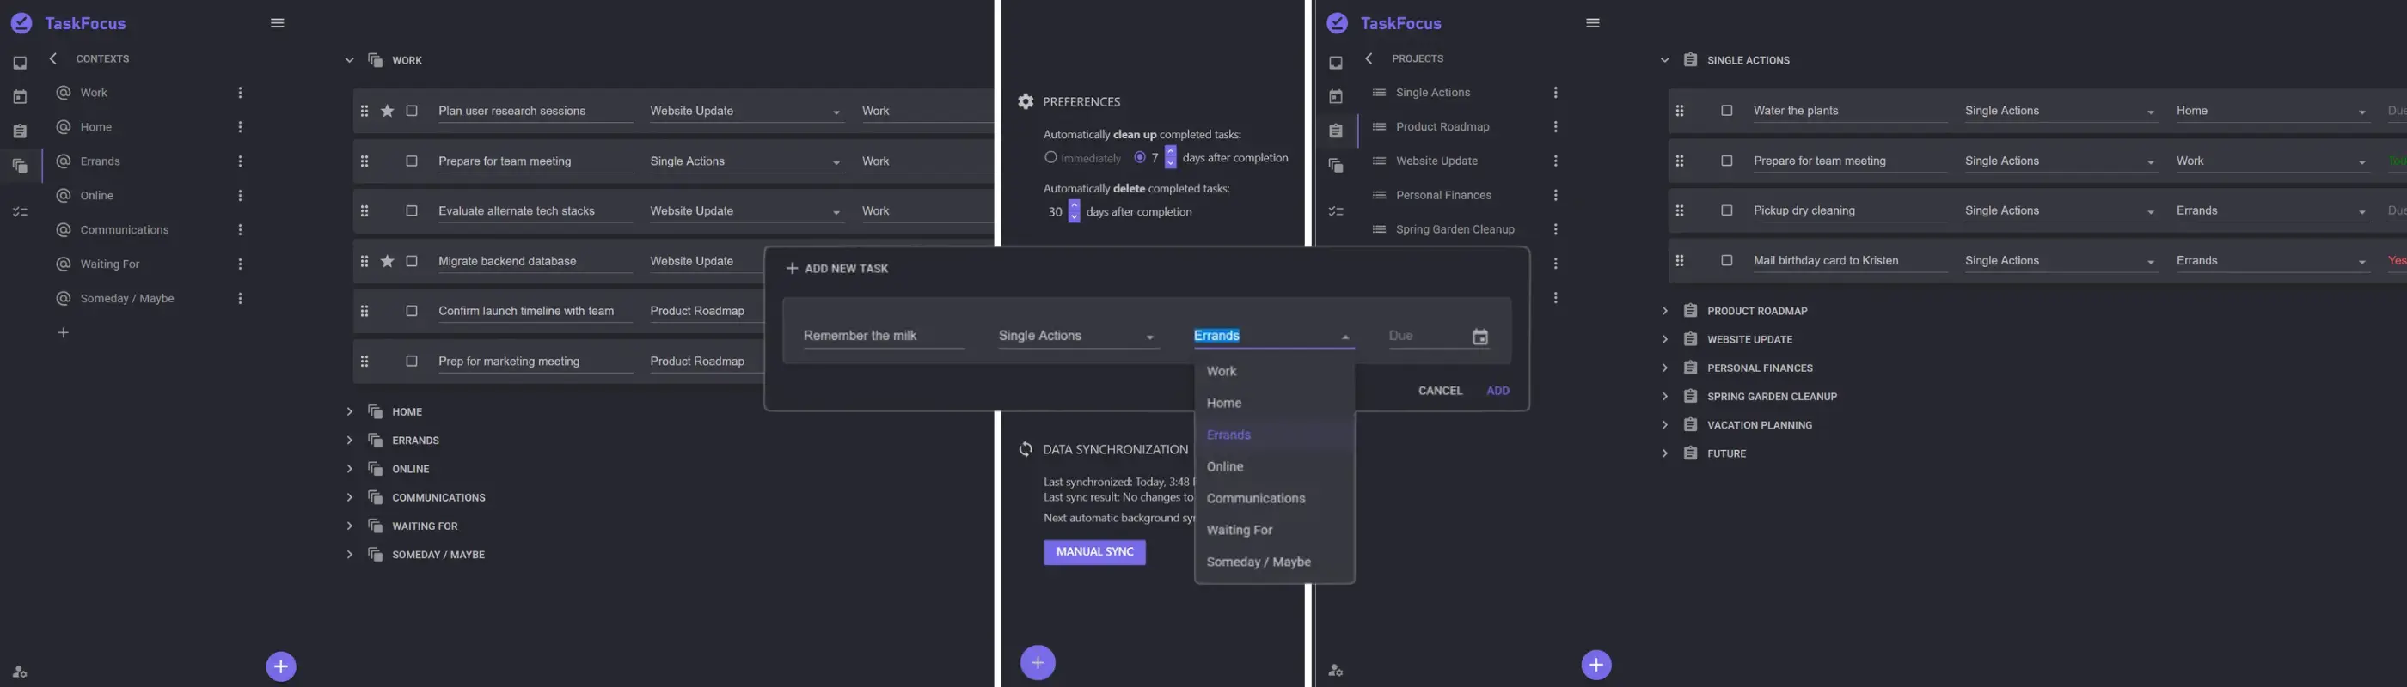The width and height of the screenshot is (2407, 687).
Task: Select Someday / Maybe in context dropdown list
Action: coord(1258,562)
